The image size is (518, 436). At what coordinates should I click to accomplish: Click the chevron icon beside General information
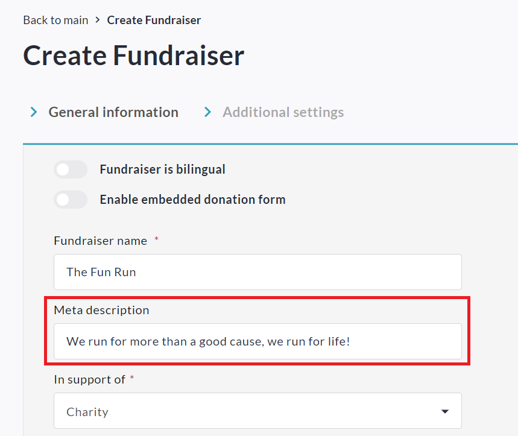[34, 112]
